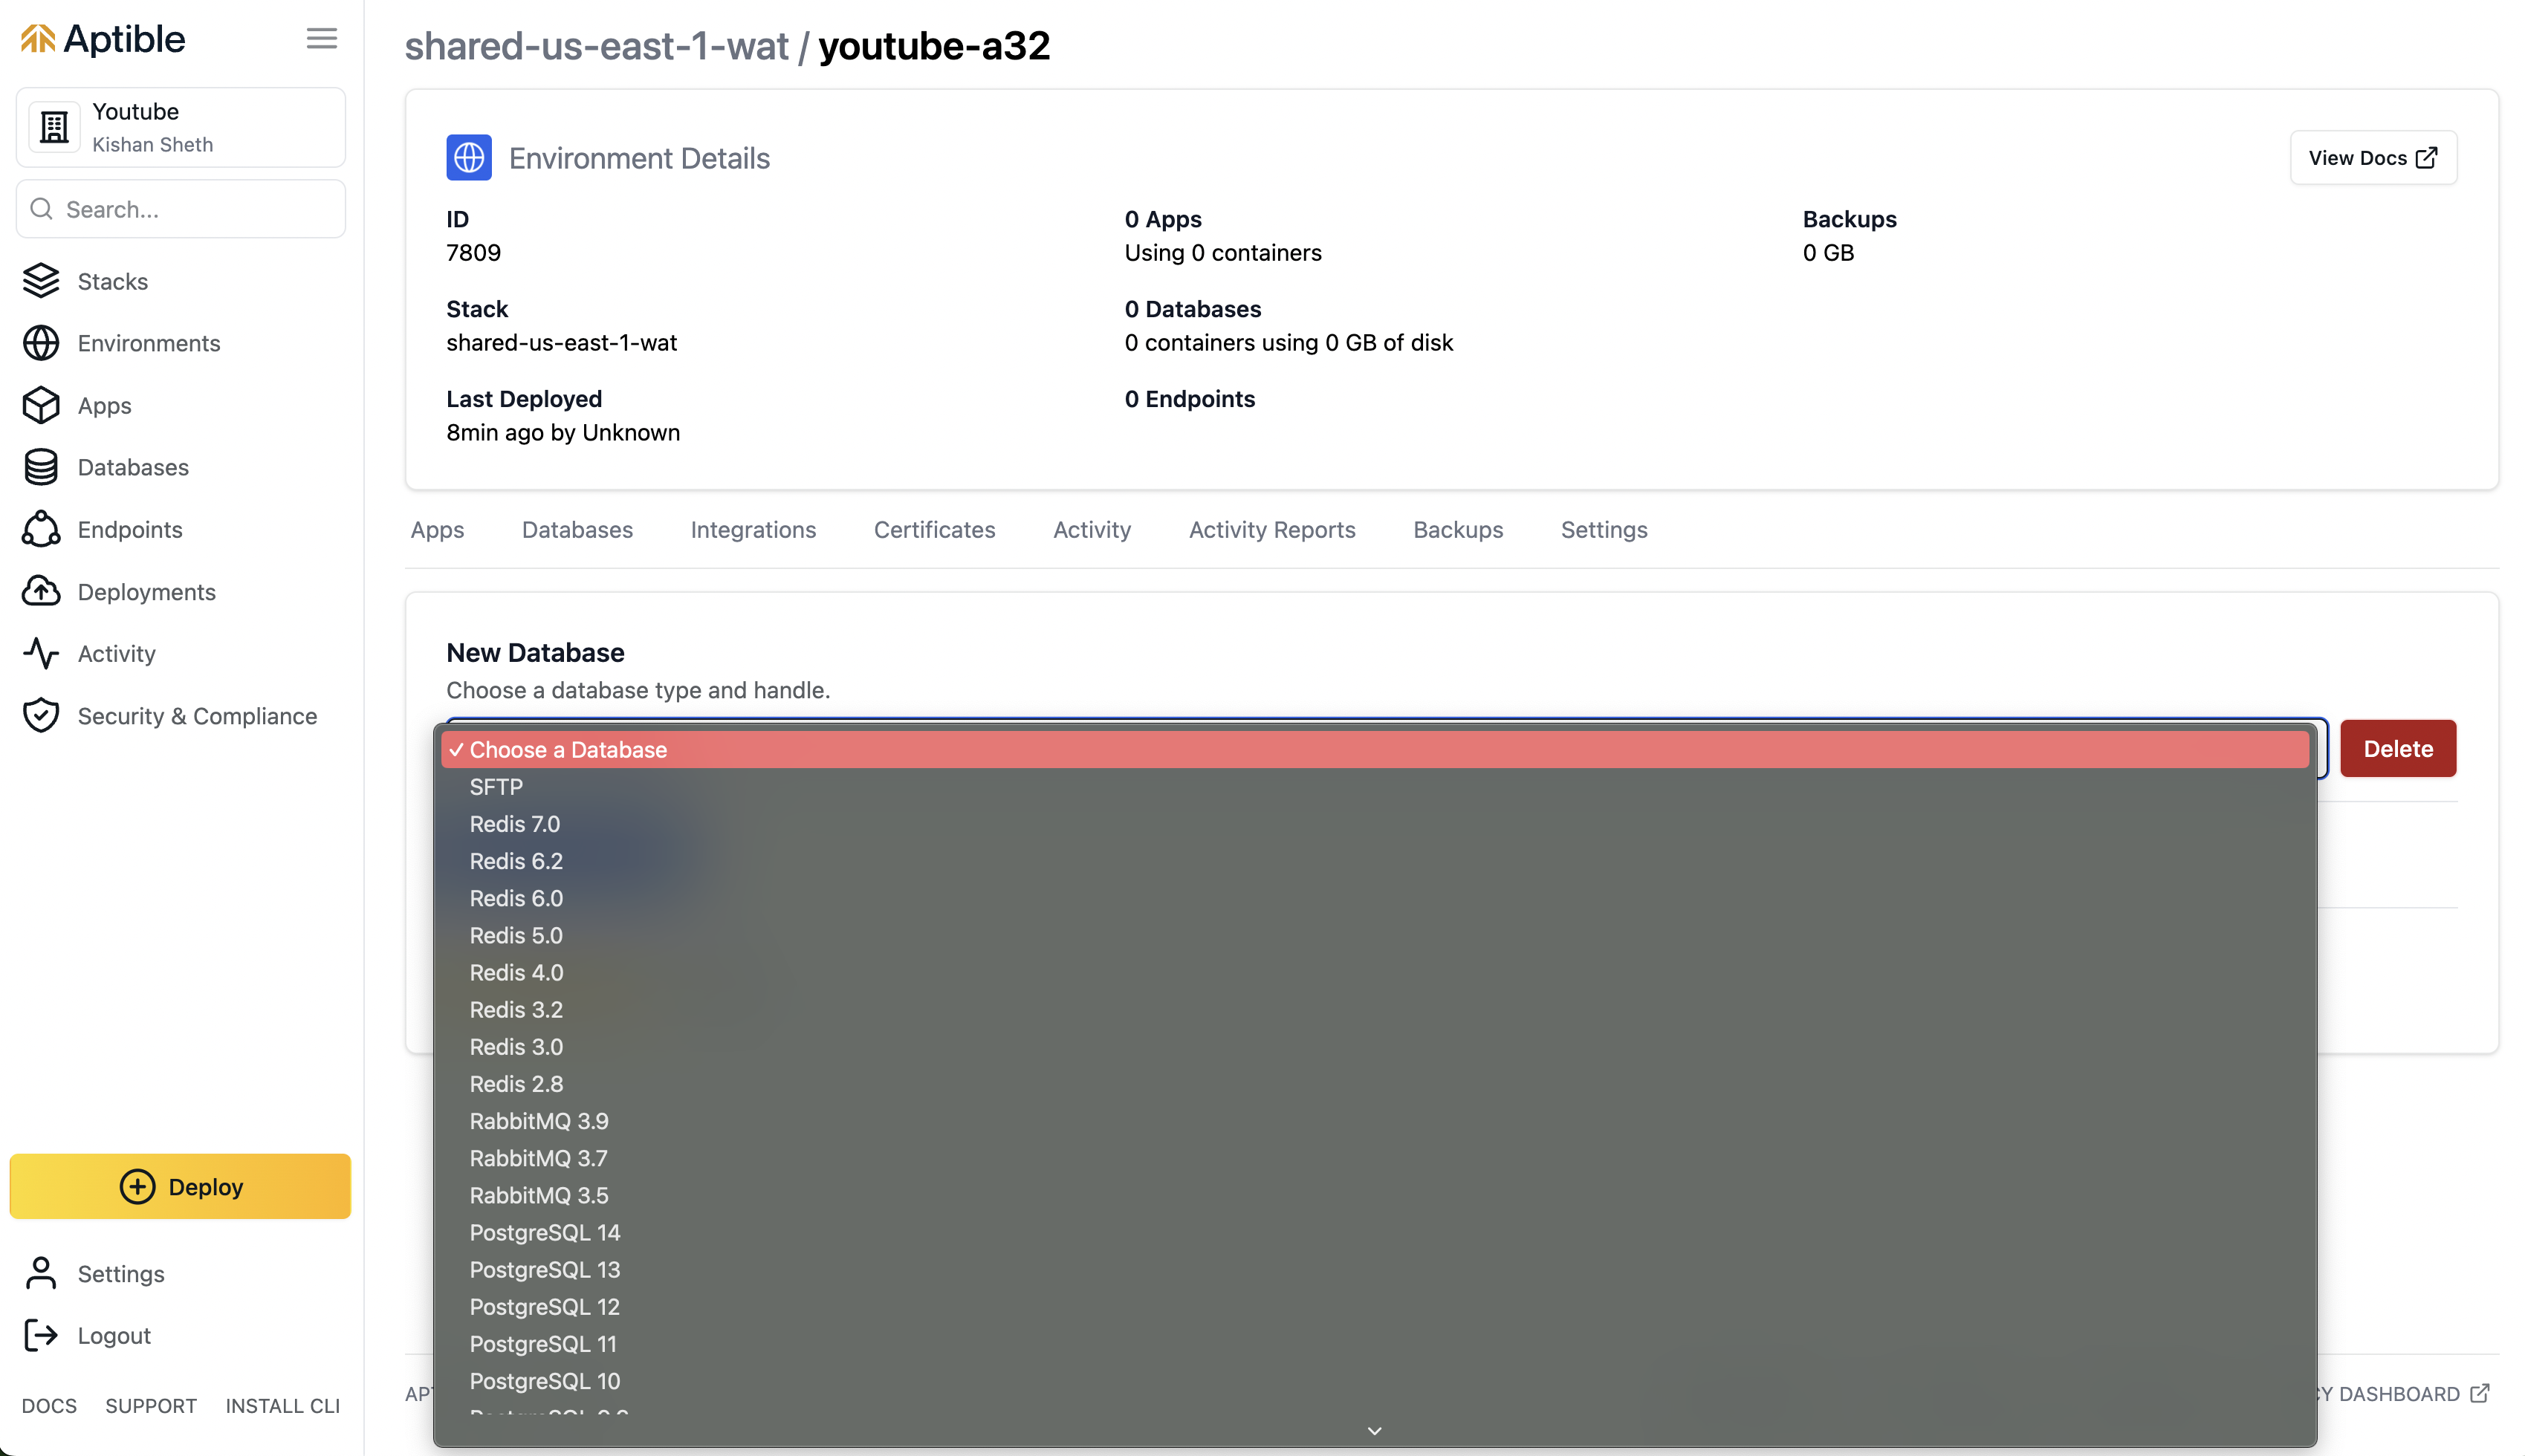Image resolution: width=2525 pixels, height=1456 pixels.
Task: Click the Logout arrow icon
Action: tap(40, 1335)
